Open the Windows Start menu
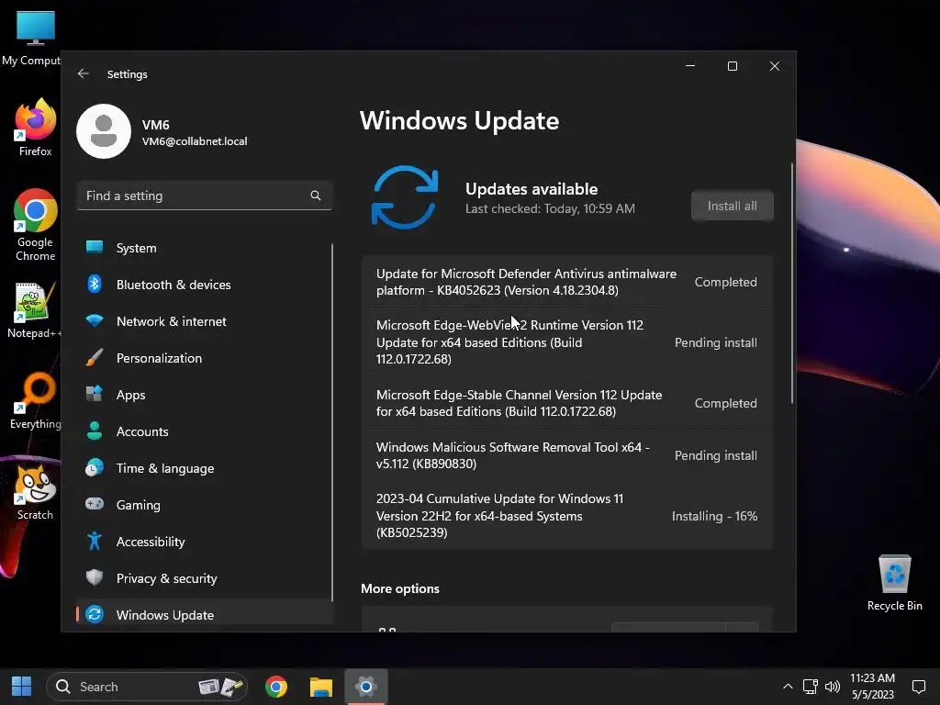Screen dimensions: 940x705 tap(22, 687)
